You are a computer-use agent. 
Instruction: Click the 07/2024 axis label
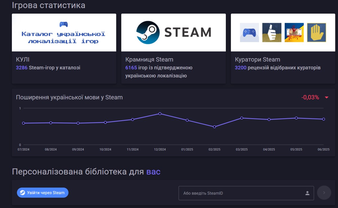(23, 150)
